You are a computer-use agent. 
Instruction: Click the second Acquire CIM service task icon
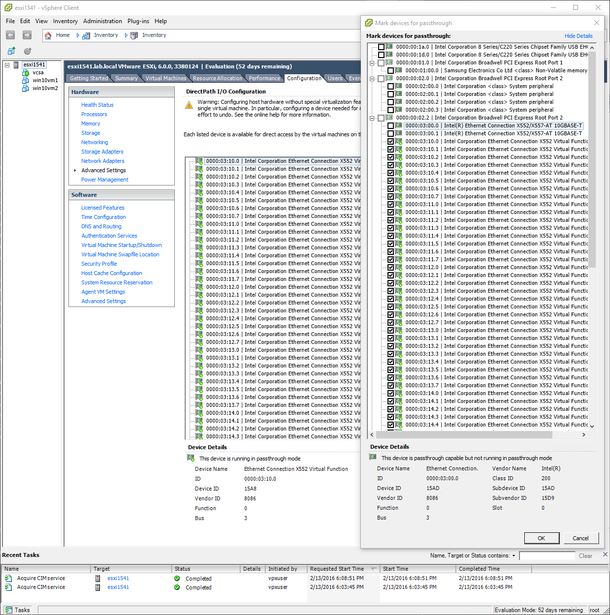(x=8, y=587)
